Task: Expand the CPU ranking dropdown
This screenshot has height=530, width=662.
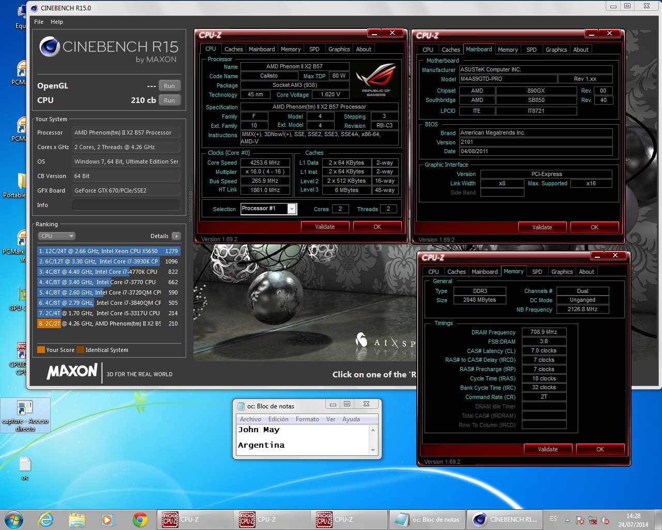Action: (57, 236)
